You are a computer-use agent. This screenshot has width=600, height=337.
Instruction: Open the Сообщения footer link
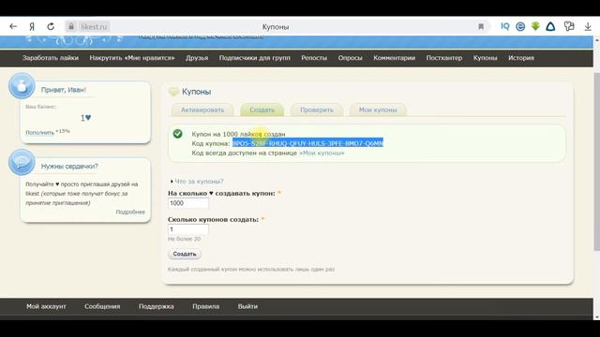pos(102,306)
